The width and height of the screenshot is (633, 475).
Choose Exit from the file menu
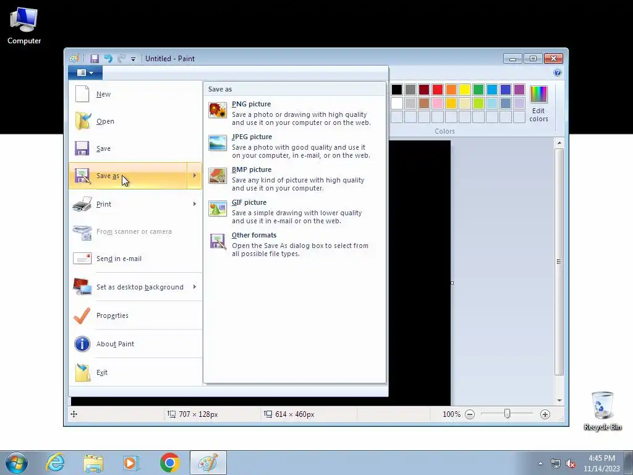135,372
